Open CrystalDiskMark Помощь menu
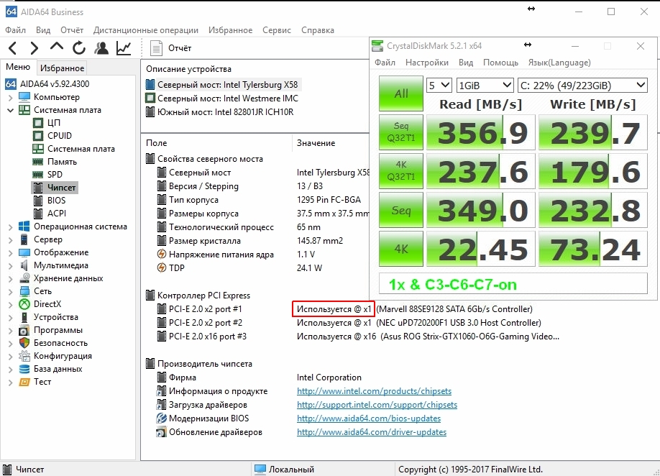The image size is (660, 476). (x=500, y=63)
